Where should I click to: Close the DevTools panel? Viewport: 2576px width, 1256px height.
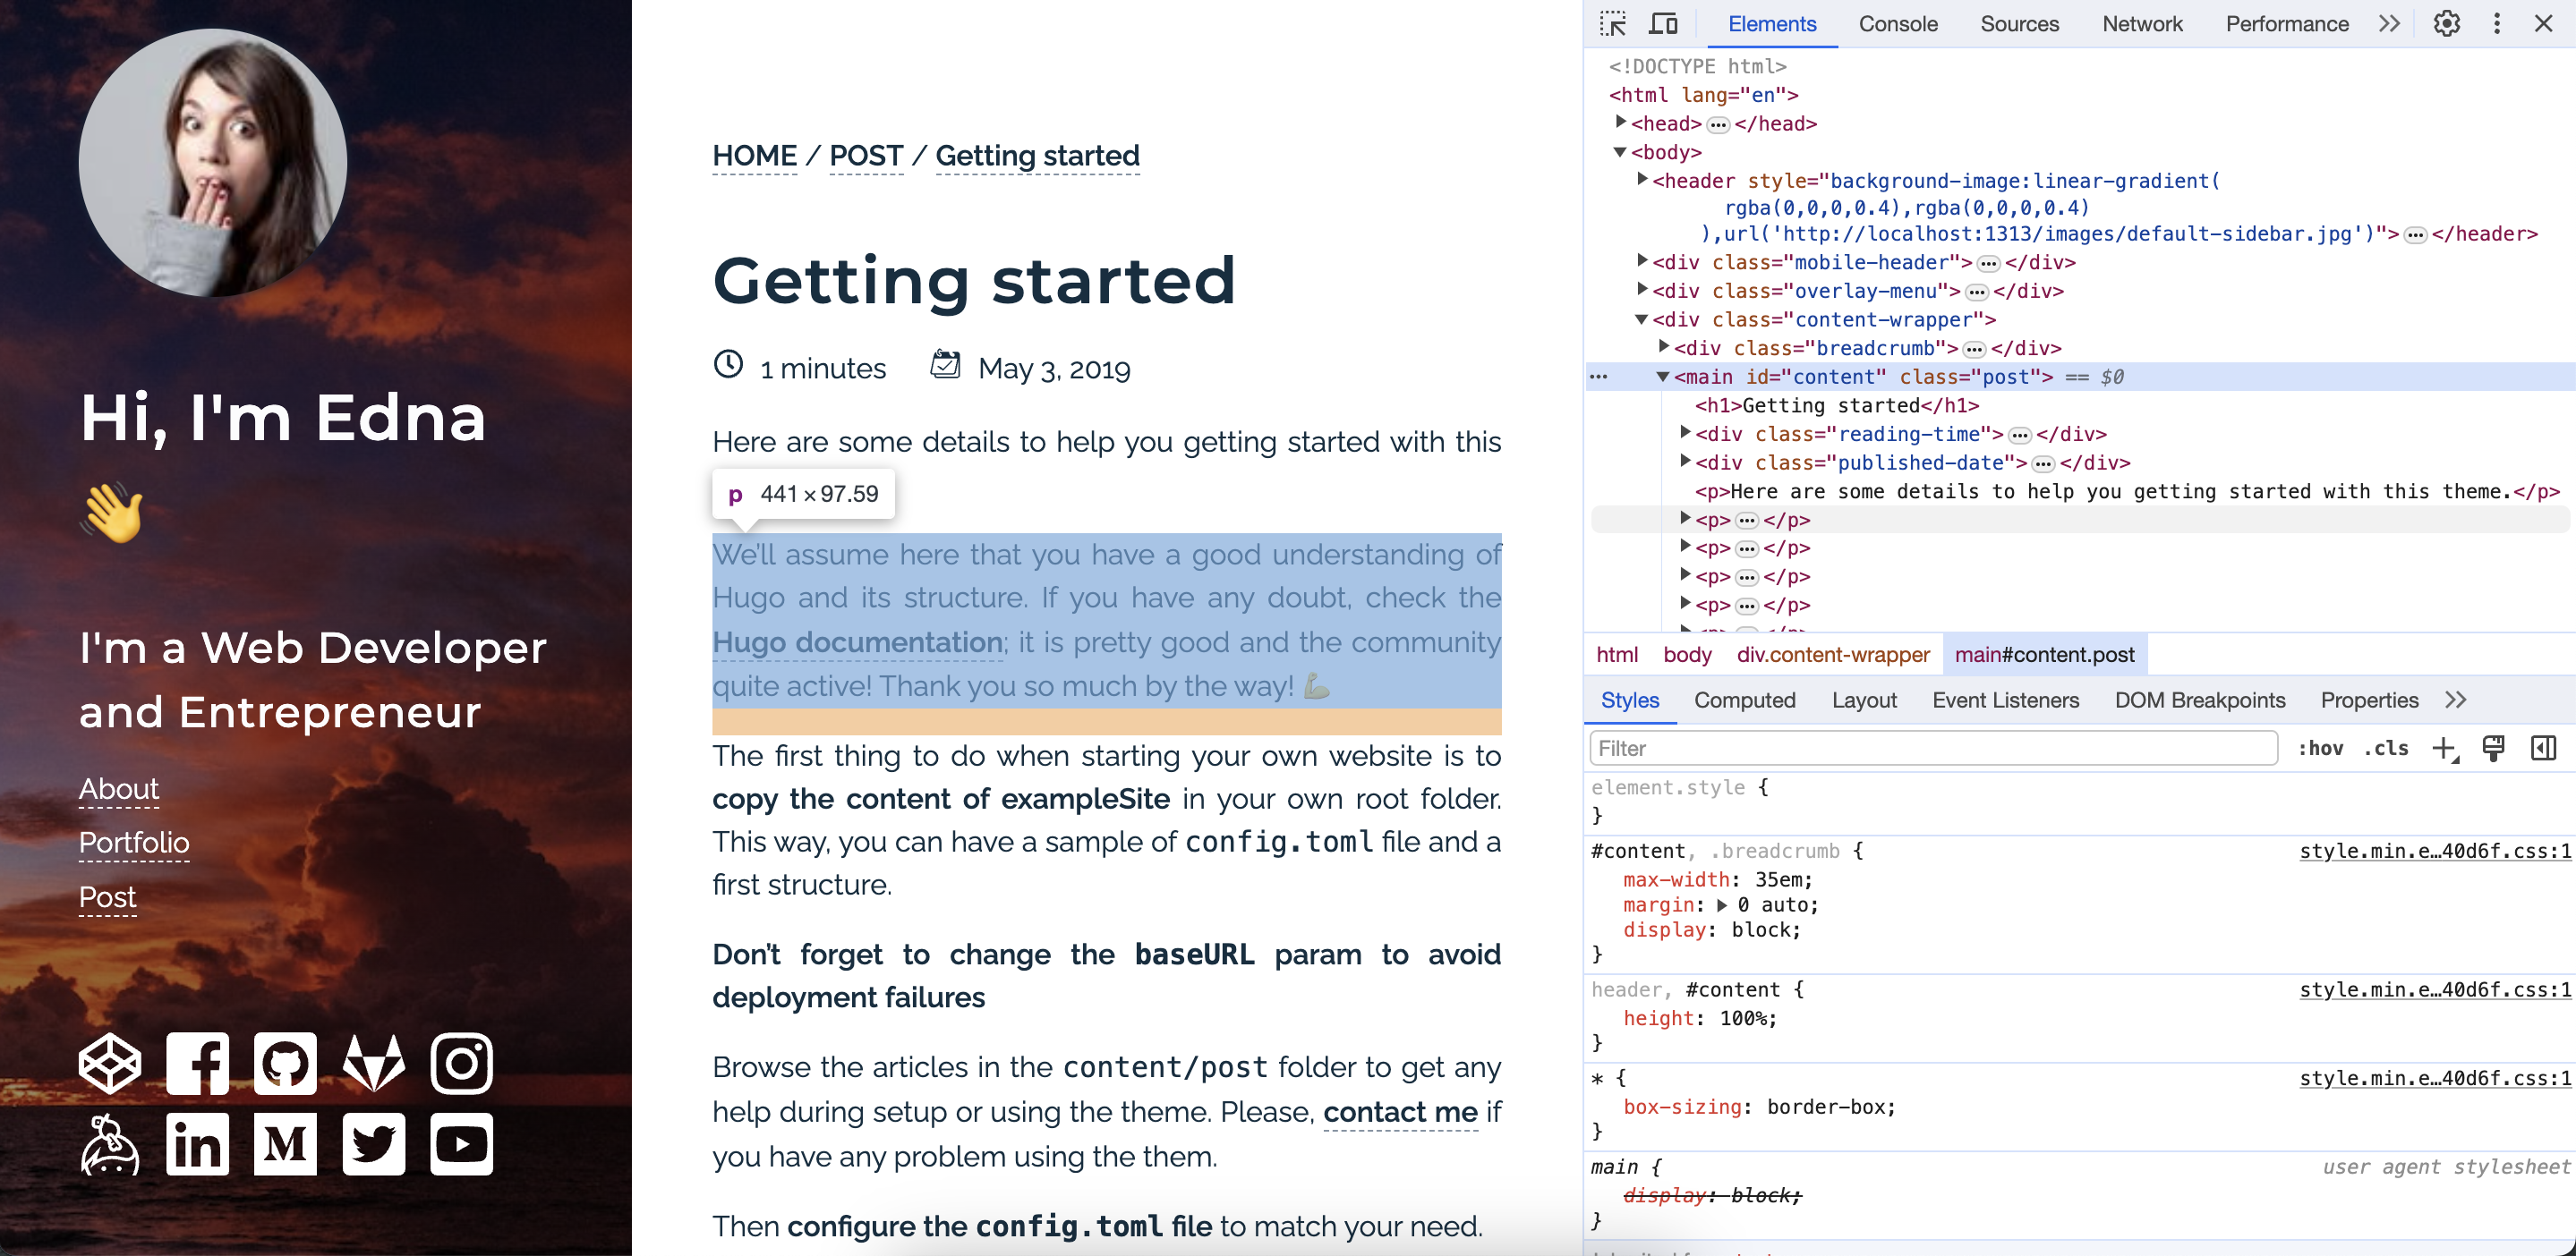click(x=2544, y=24)
